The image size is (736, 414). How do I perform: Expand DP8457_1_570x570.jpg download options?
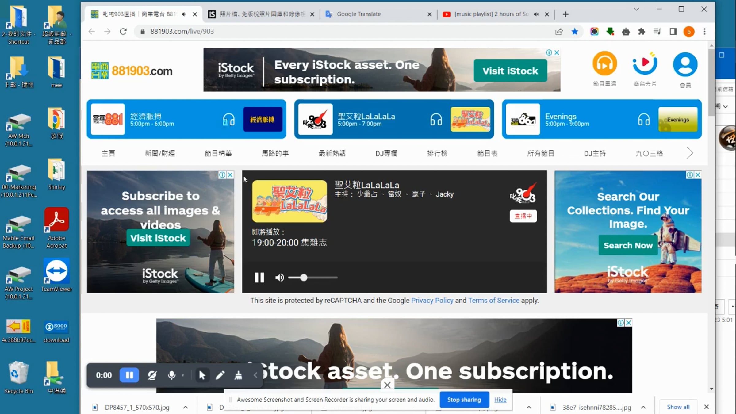point(186,407)
